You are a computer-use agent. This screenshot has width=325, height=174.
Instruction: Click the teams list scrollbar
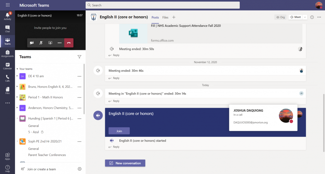click(84, 89)
